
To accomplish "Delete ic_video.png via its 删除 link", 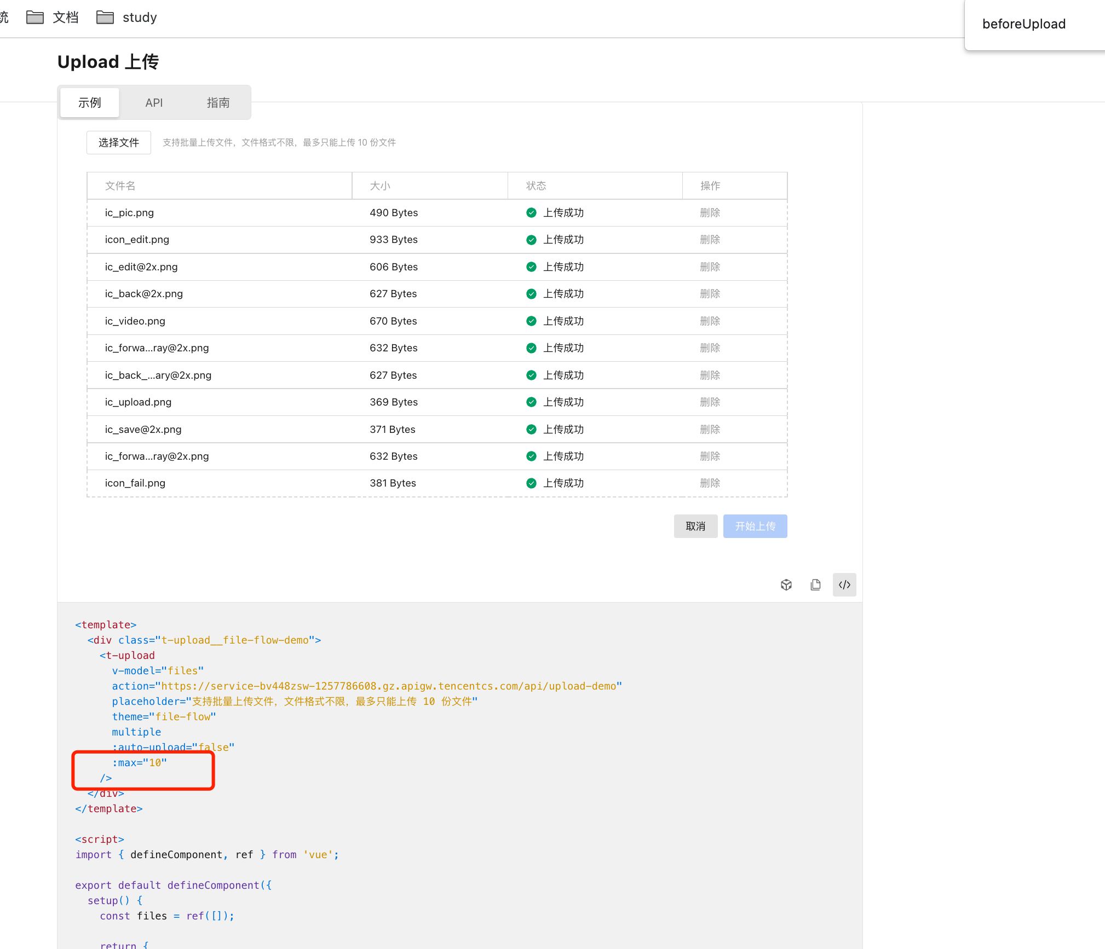I will coord(710,321).
